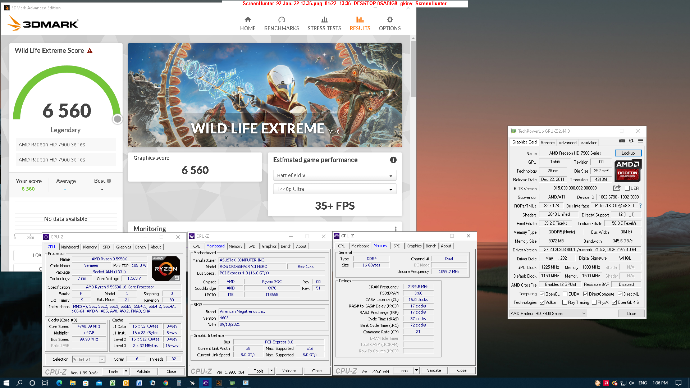The width and height of the screenshot is (690, 388).
Task: Switch to Sensors tab in GPU-Z
Action: coord(547,143)
